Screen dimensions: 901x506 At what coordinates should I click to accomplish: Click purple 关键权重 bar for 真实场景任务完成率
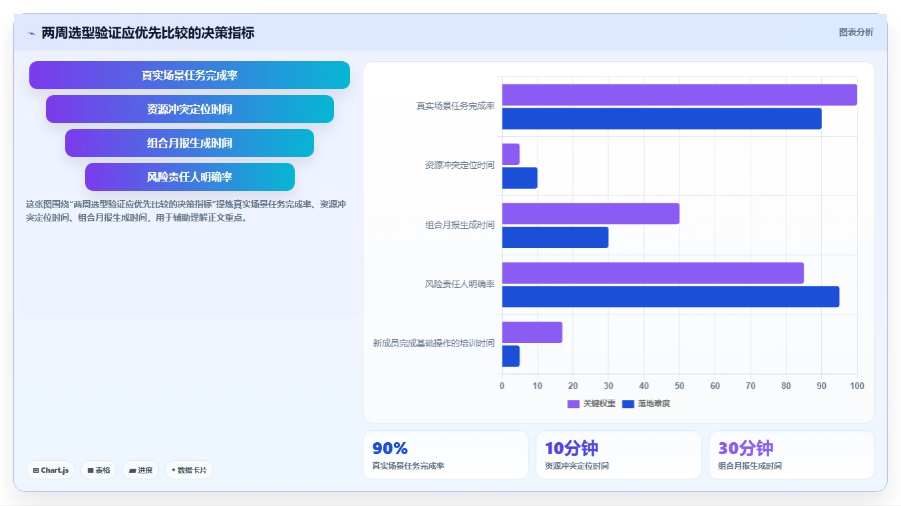(x=679, y=95)
